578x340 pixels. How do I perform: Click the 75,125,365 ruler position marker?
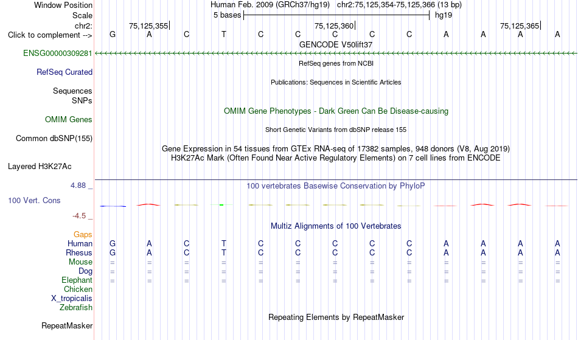point(520,26)
